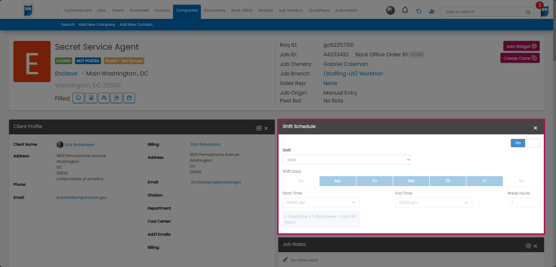Open the Shift dropdown showing First
The image size is (556, 267).
pyautogui.click(x=347, y=160)
